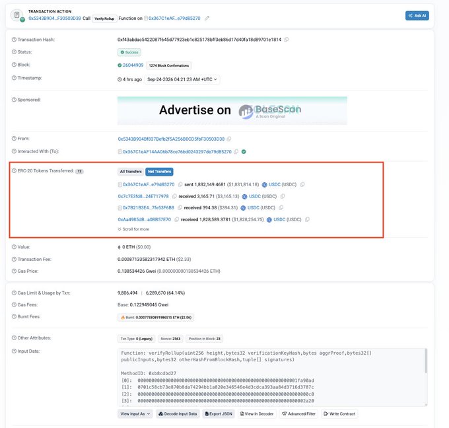Open the View Input As dropdown
Viewport: 449px width, 428px height.
click(135, 414)
